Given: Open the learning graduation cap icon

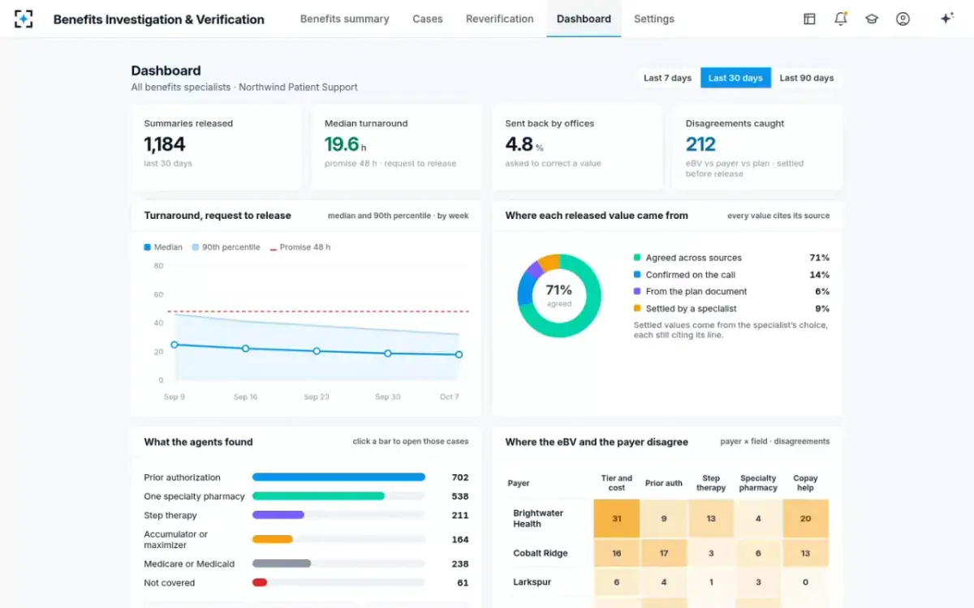Looking at the screenshot, I should tap(872, 19).
